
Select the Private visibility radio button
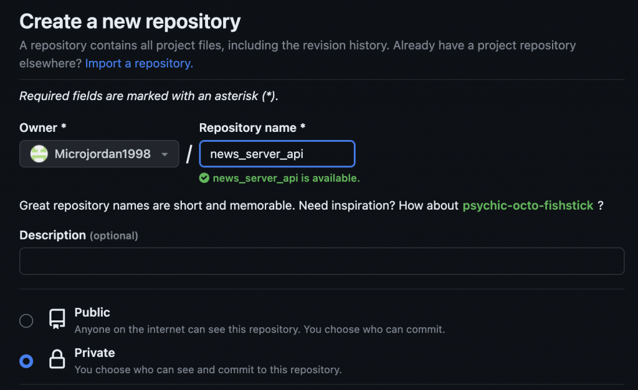(26, 361)
